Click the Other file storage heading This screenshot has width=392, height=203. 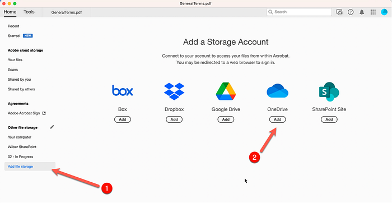[22, 128]
